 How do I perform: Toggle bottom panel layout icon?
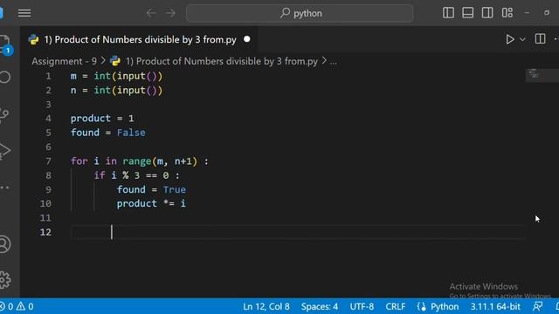click(x=468, y=13)
